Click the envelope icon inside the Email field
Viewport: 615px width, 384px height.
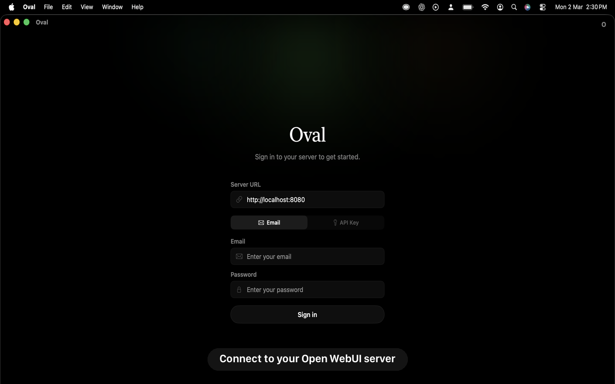click(x=239, y=256)
